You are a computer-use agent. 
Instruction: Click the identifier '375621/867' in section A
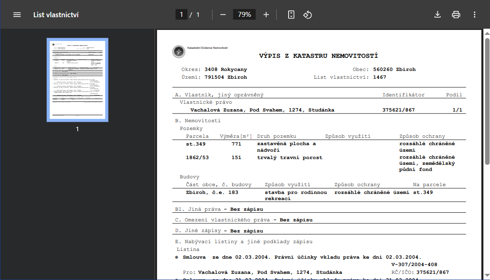click(x=398, y=110)
